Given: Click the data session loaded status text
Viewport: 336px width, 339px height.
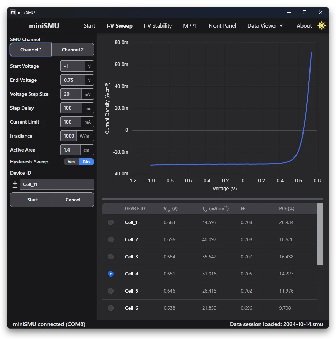Looking at the screenshot, I should point(276,324).
